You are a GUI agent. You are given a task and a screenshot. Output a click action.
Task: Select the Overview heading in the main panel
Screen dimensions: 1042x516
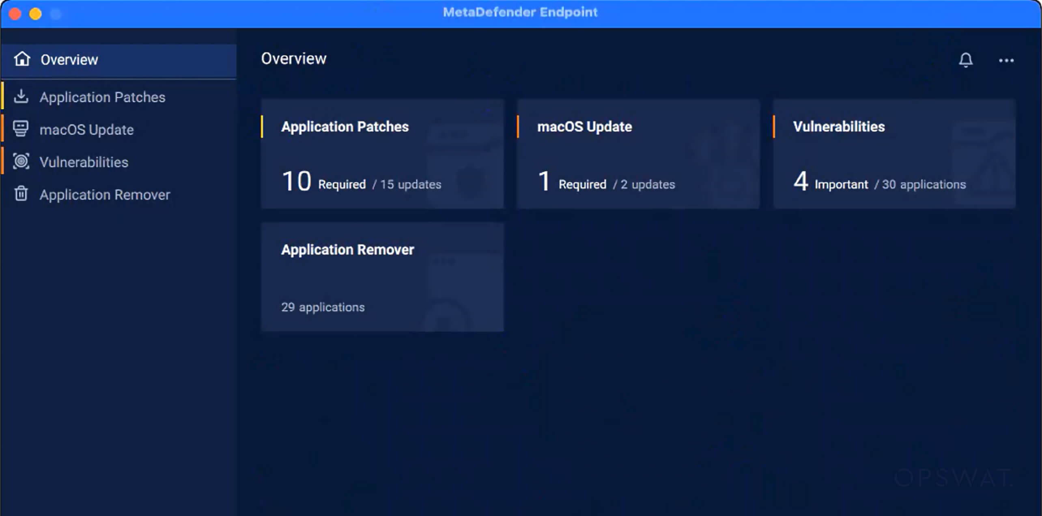(294, 58)
